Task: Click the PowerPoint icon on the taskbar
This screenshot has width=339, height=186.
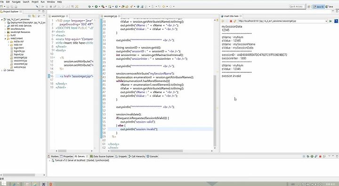Action: 51,184
